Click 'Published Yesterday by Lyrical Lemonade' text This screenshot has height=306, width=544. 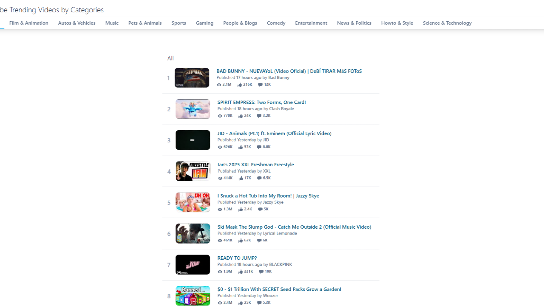(x=257, y=233)
